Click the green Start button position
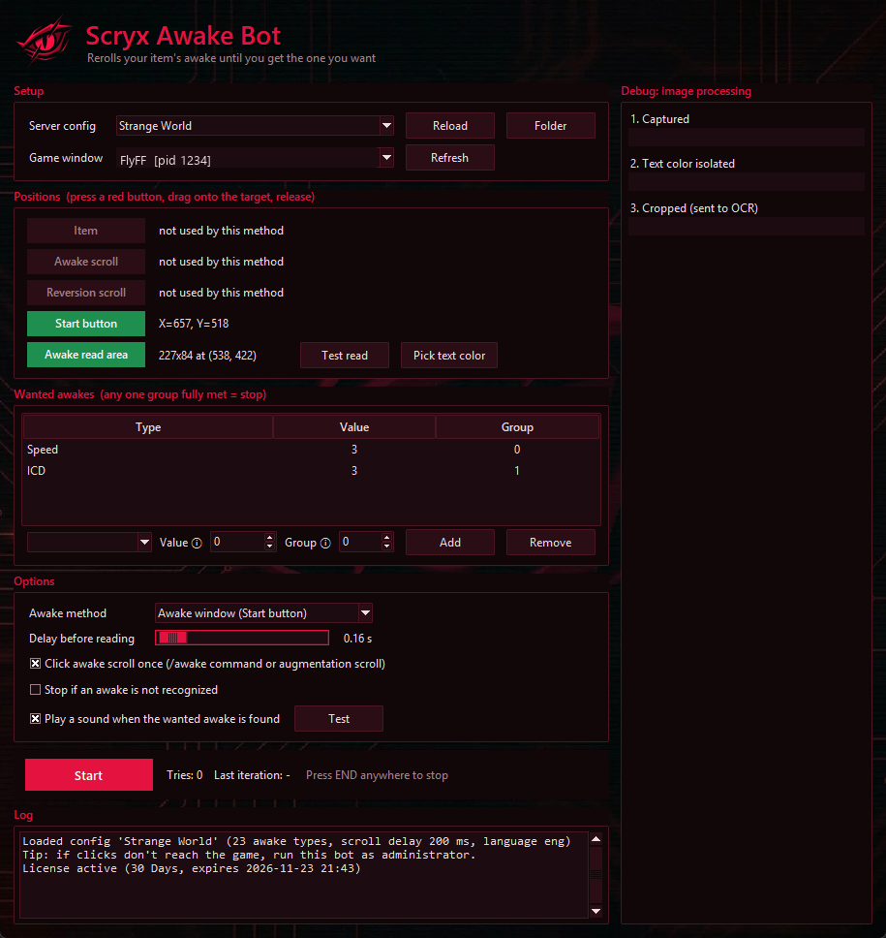 point(86,324)
